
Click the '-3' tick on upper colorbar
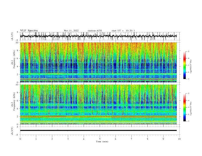(188, 51)
